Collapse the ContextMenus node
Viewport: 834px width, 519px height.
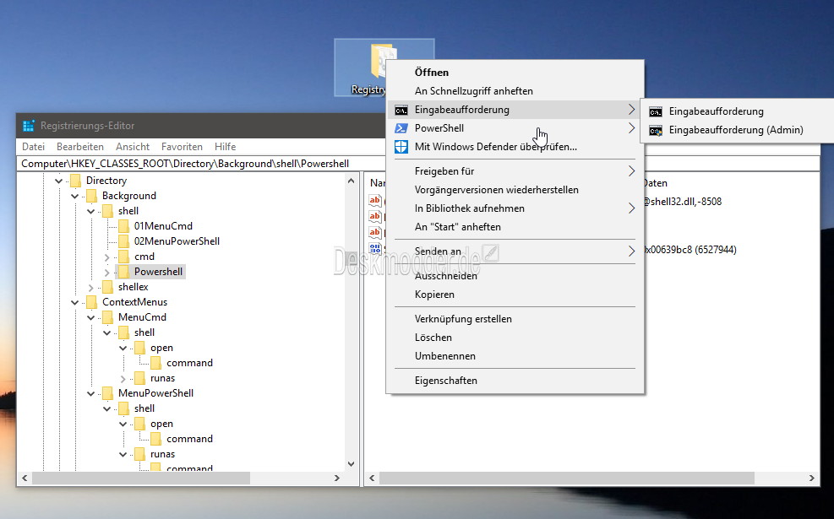pyautogui.click(x=74, y=303)
